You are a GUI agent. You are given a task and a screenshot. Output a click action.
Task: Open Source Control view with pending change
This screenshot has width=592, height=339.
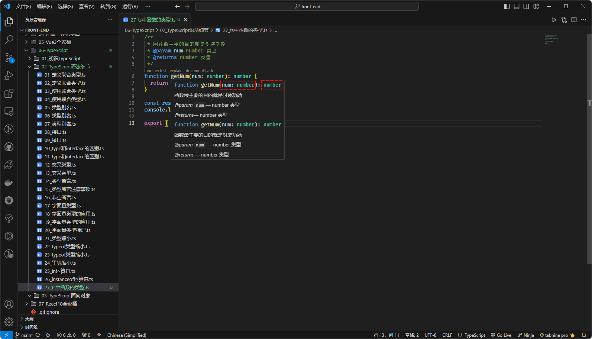coord(9,58)
